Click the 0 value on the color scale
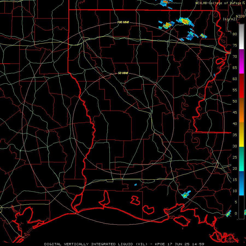Screen dimensions: 246x246 [x=236, y=213]
